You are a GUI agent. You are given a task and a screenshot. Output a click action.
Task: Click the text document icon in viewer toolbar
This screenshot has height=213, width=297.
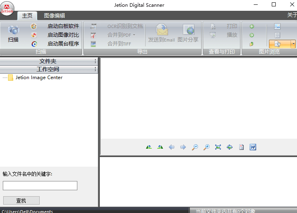241,147
